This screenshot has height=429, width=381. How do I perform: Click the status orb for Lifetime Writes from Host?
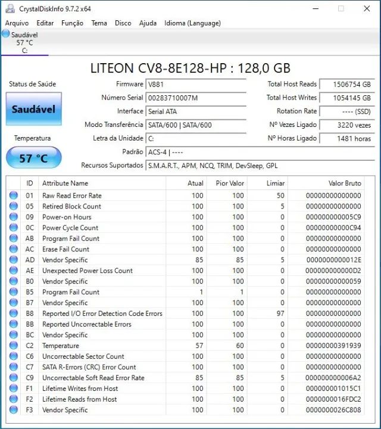pos(13,388)
